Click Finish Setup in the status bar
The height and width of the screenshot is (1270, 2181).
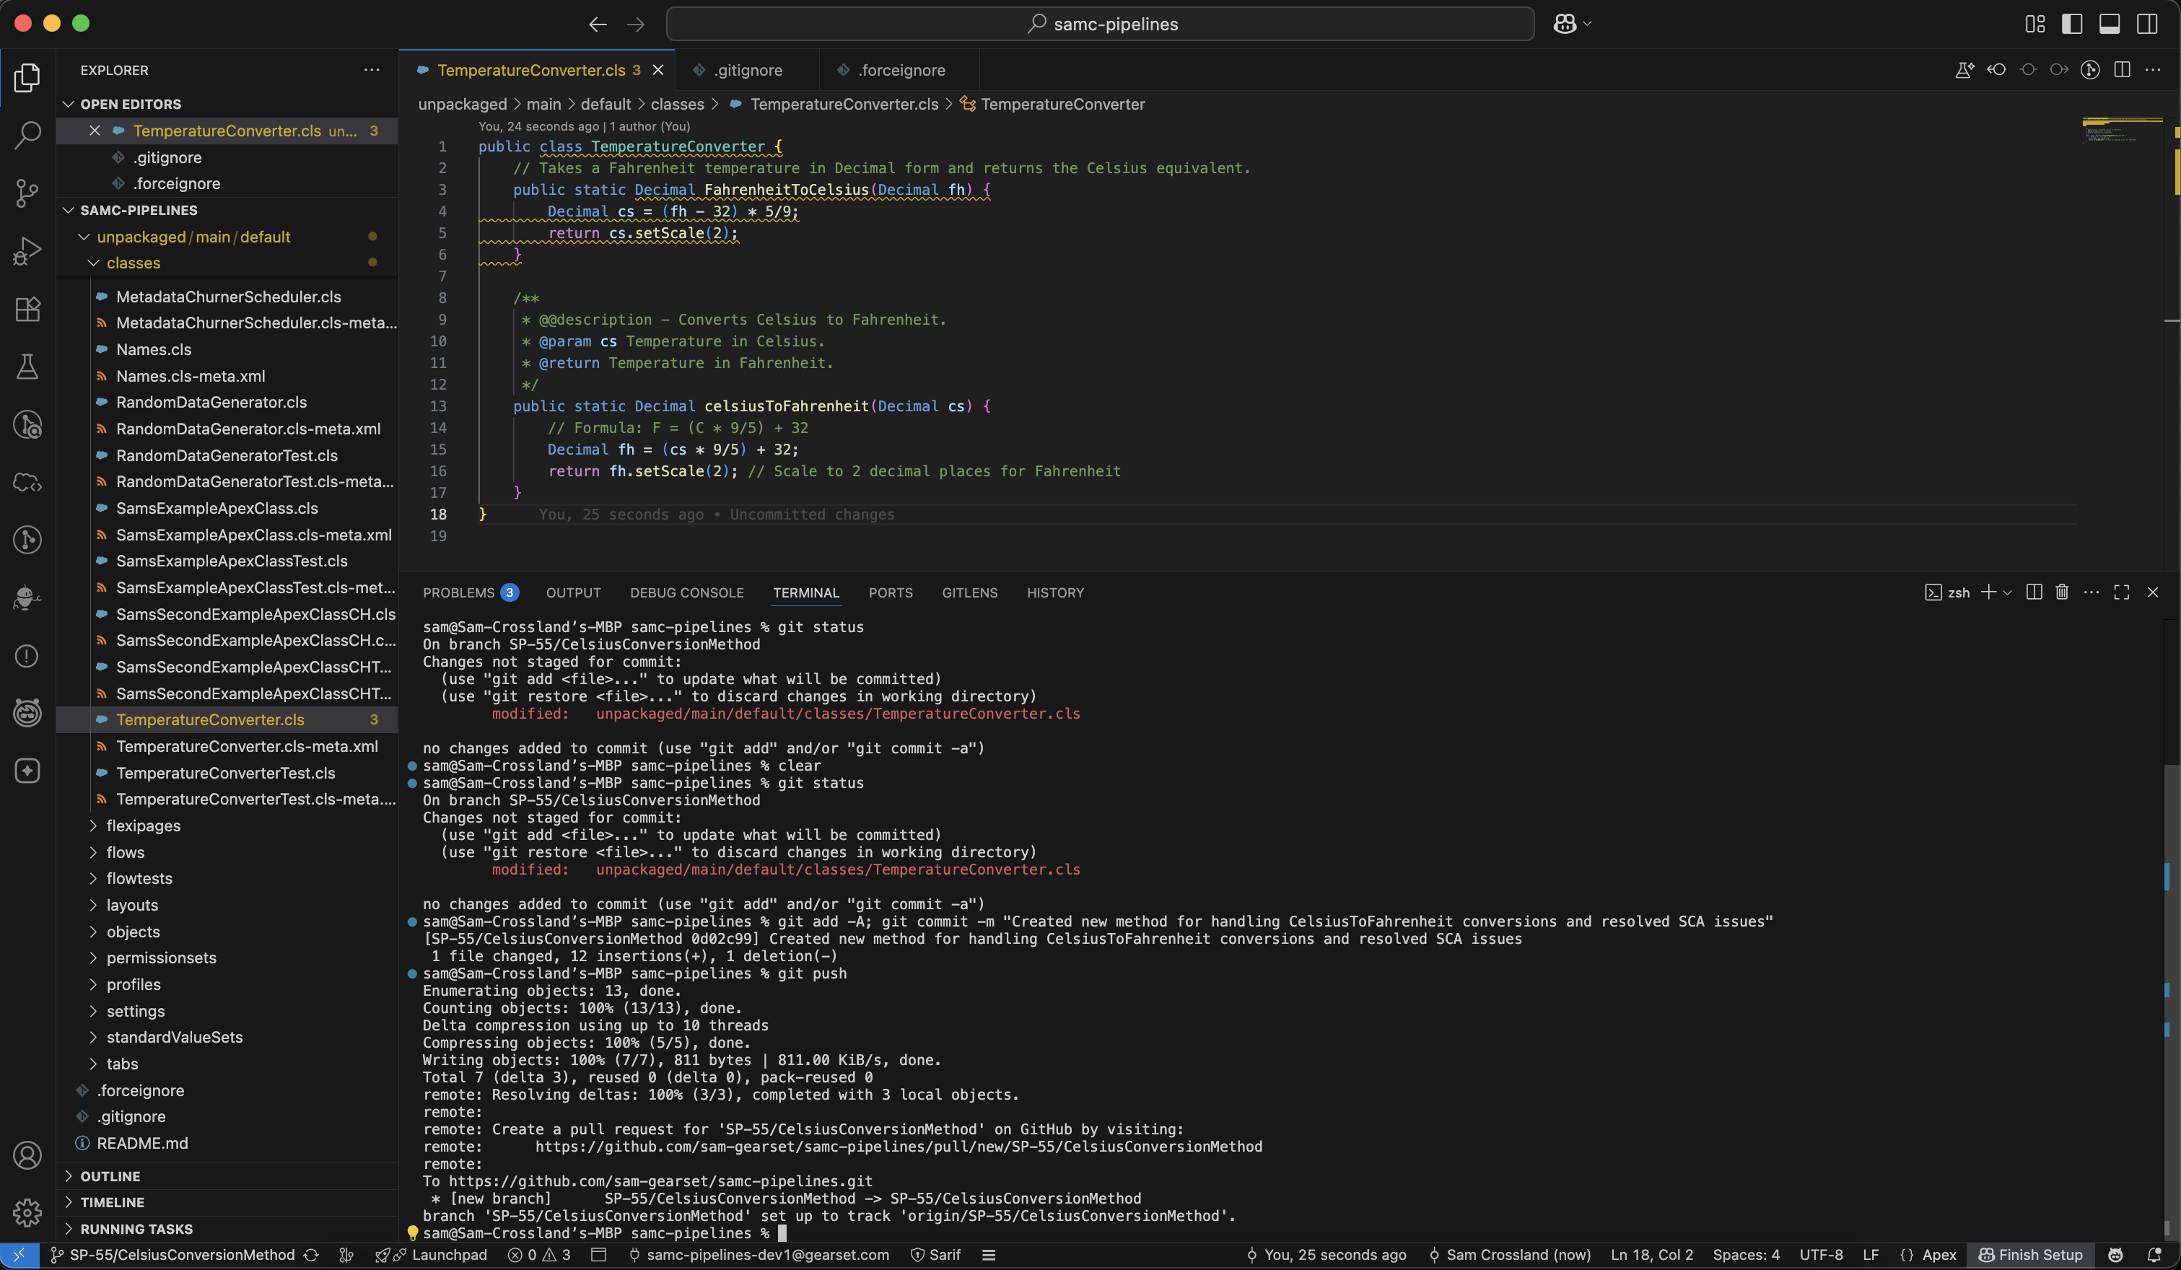[2032, 1256]
